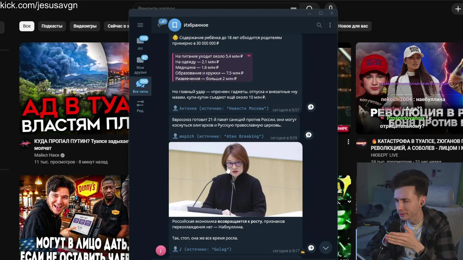Click the pink J sender avatar
Screen dimensions: 463x260
coord(161,250)
